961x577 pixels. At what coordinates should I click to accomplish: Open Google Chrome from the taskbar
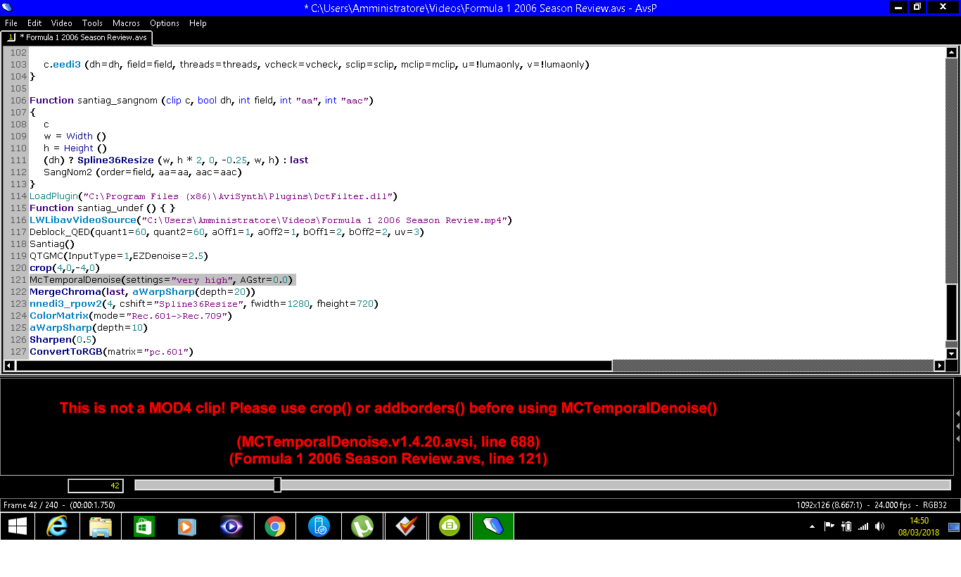tap(275, 526)
